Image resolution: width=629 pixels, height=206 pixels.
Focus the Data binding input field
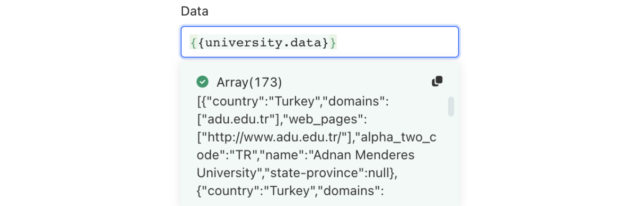[x=395, y=42]
